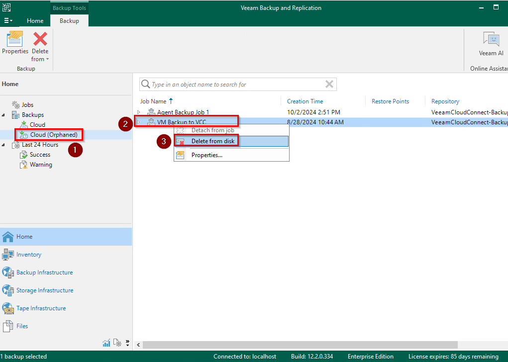Click the horizontal scrollbar thumb

(x=300, y=345)
